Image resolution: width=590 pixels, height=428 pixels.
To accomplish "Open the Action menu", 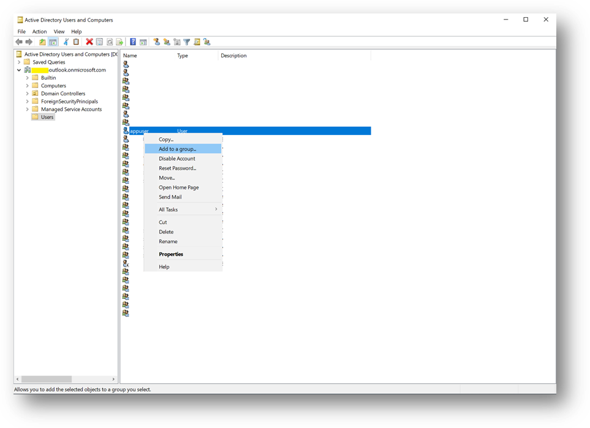I will click(39, 32).
